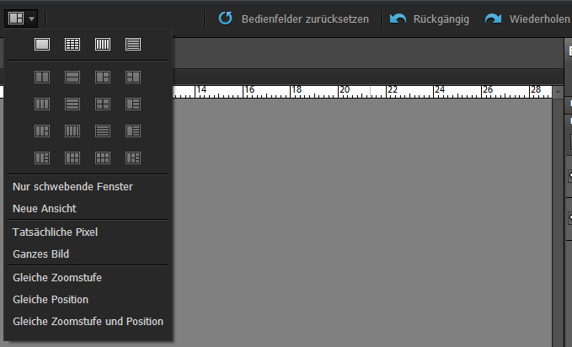The width and height of the screenshot is (572, 347).
Task: Choose the 2-up side-by-side layout
Action: point(42,77)
